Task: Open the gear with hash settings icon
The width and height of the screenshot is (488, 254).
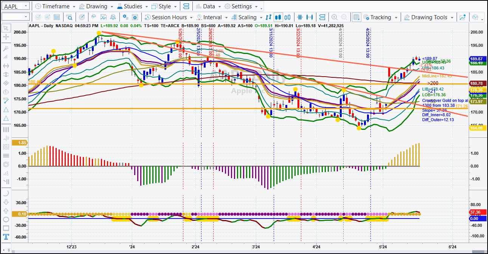Action: pos(125,17)
